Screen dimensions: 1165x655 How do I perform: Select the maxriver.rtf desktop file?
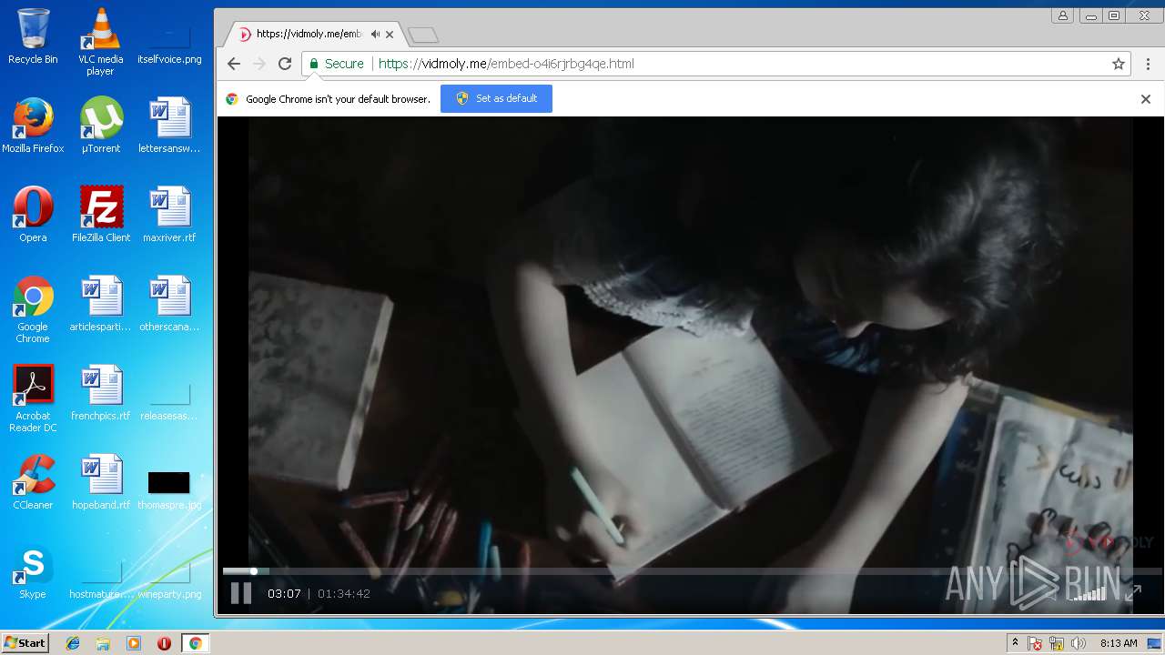(x=169, y=214)
